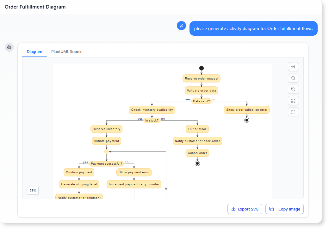Click the fit-to-screen frame icon
Image resolution: width=329 pixels, height=237 pixels.
pos(293,112)
